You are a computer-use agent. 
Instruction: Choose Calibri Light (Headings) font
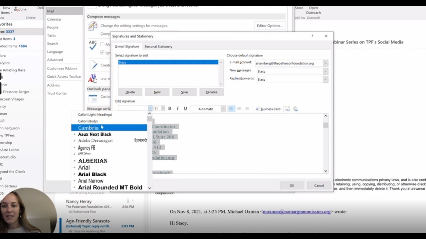(x=109, y=115)
